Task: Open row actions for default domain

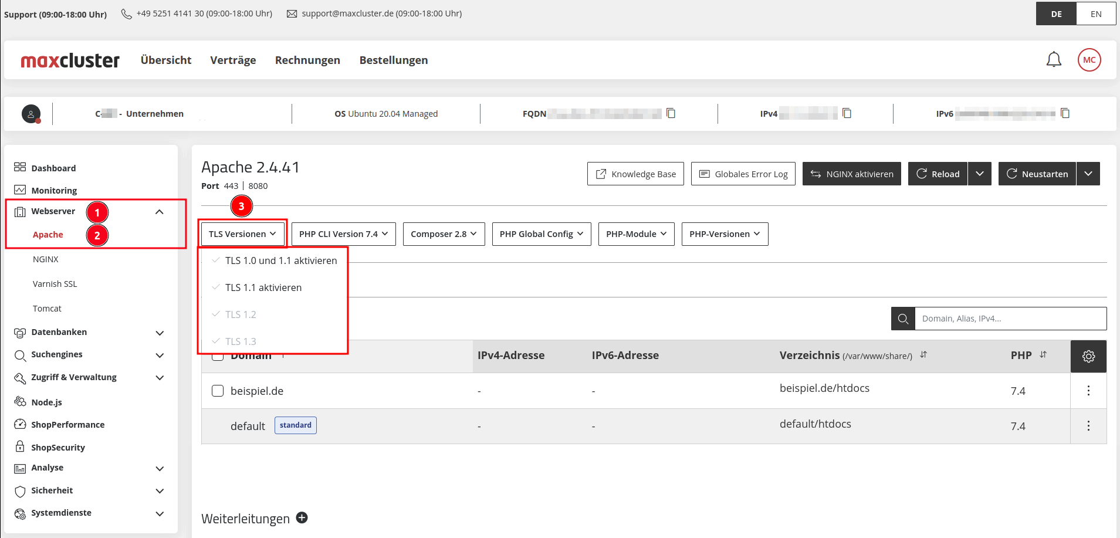Action: pos(1088,426)
